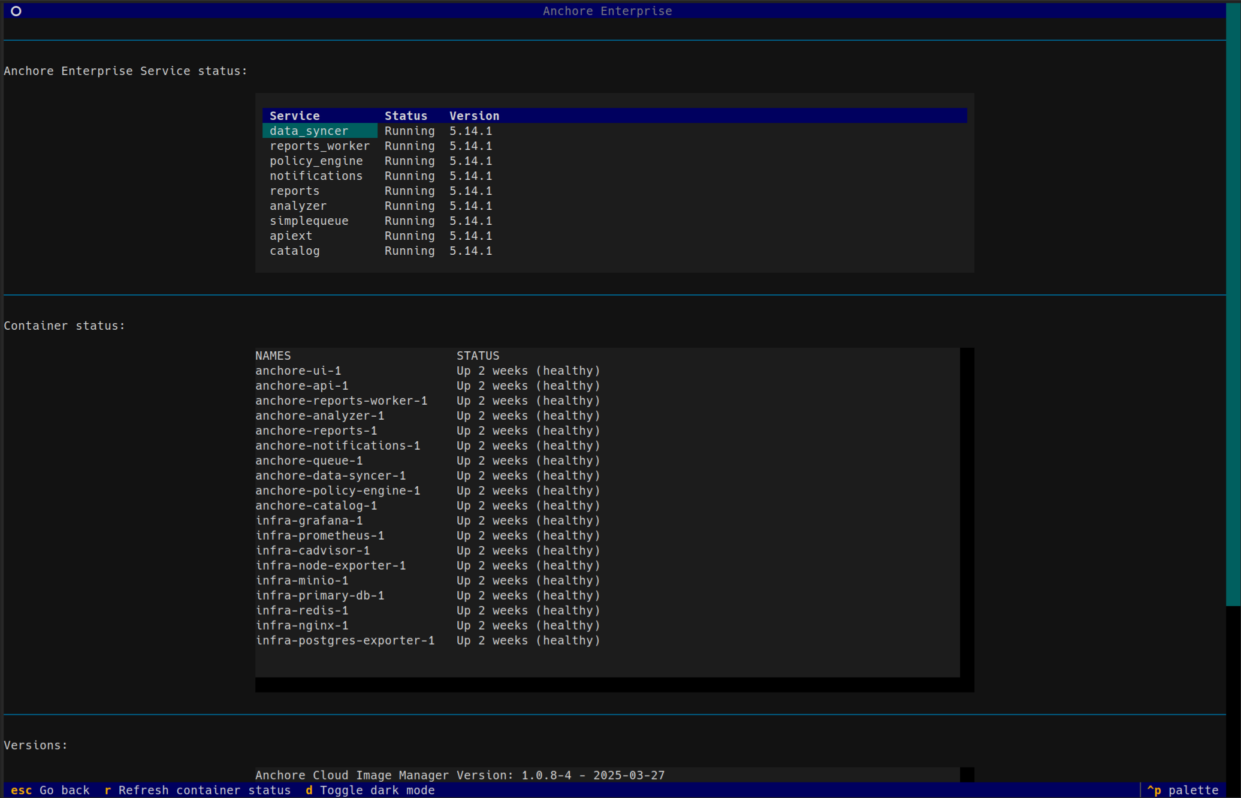Select the analyzer service row
The image size is (1241, 798).
coord(615,206)
